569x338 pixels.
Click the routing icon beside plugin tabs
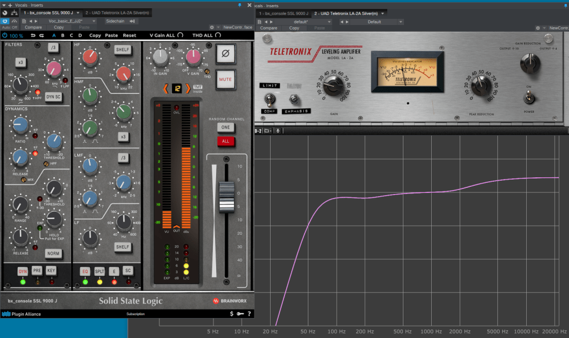(14, 12)
